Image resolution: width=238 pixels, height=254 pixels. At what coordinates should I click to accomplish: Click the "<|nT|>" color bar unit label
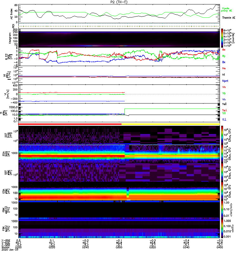point(233,228)
